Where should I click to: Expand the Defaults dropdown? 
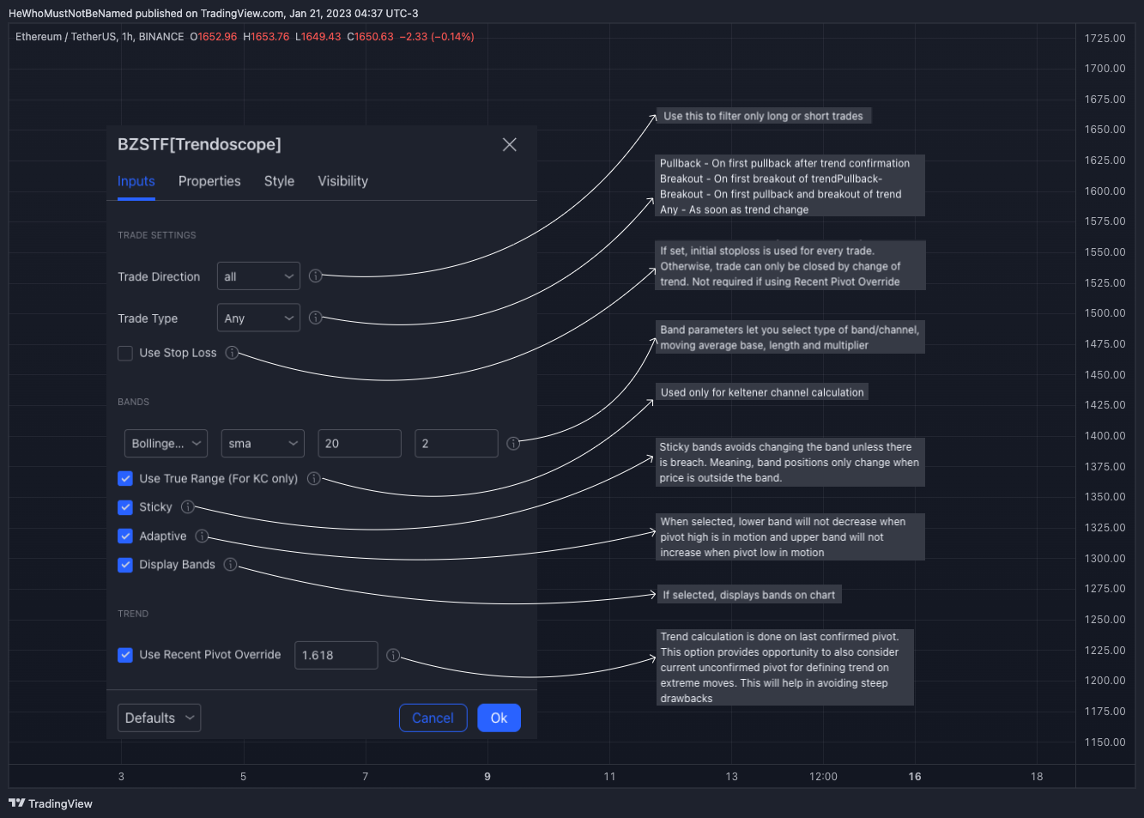click(159, 718)
